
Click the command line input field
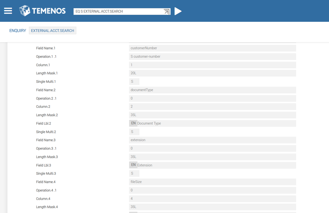pyautogui.click(x=118, y=11)
